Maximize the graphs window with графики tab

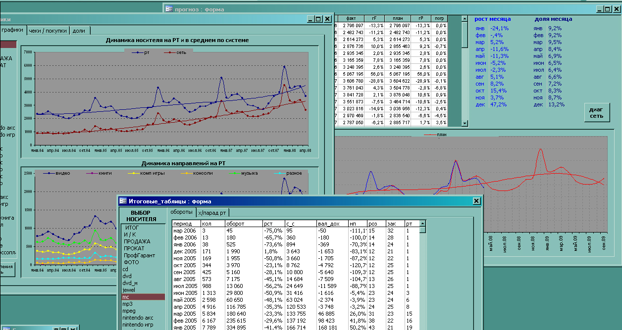(318, 19)
